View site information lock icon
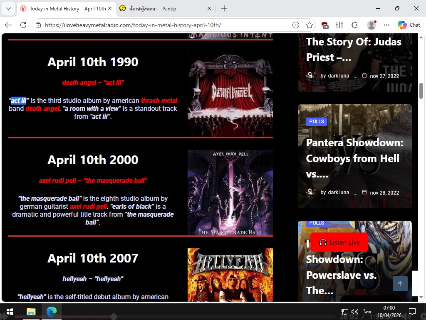Screen dimensions: 426x320 pyautogui.click(x=38, y=25)
